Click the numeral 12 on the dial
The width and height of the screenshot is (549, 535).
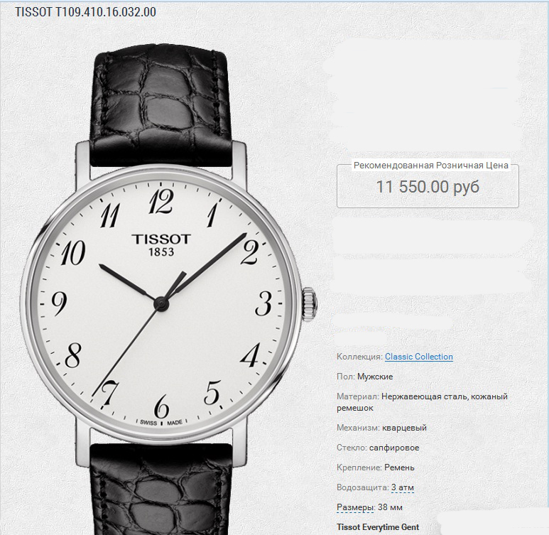pos(161,201)
